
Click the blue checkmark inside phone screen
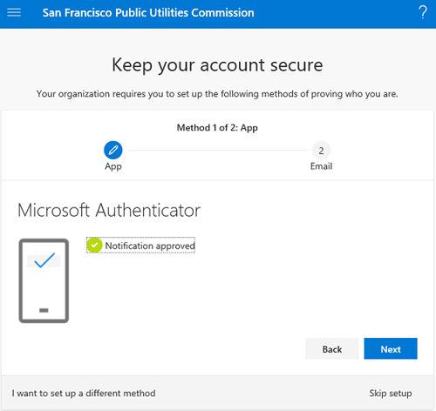pyautogui.click(x=44, y=260)
